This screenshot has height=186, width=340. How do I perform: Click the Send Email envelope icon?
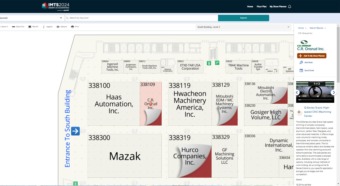301,70
